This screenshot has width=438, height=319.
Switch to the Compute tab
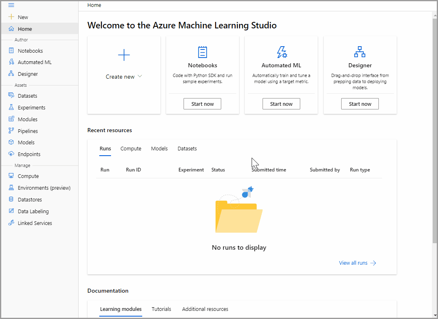click(x=131, y=149)
